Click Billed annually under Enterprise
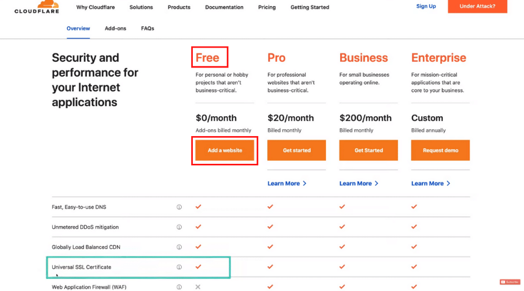This screenshot has width=524, height=291. 429,130
